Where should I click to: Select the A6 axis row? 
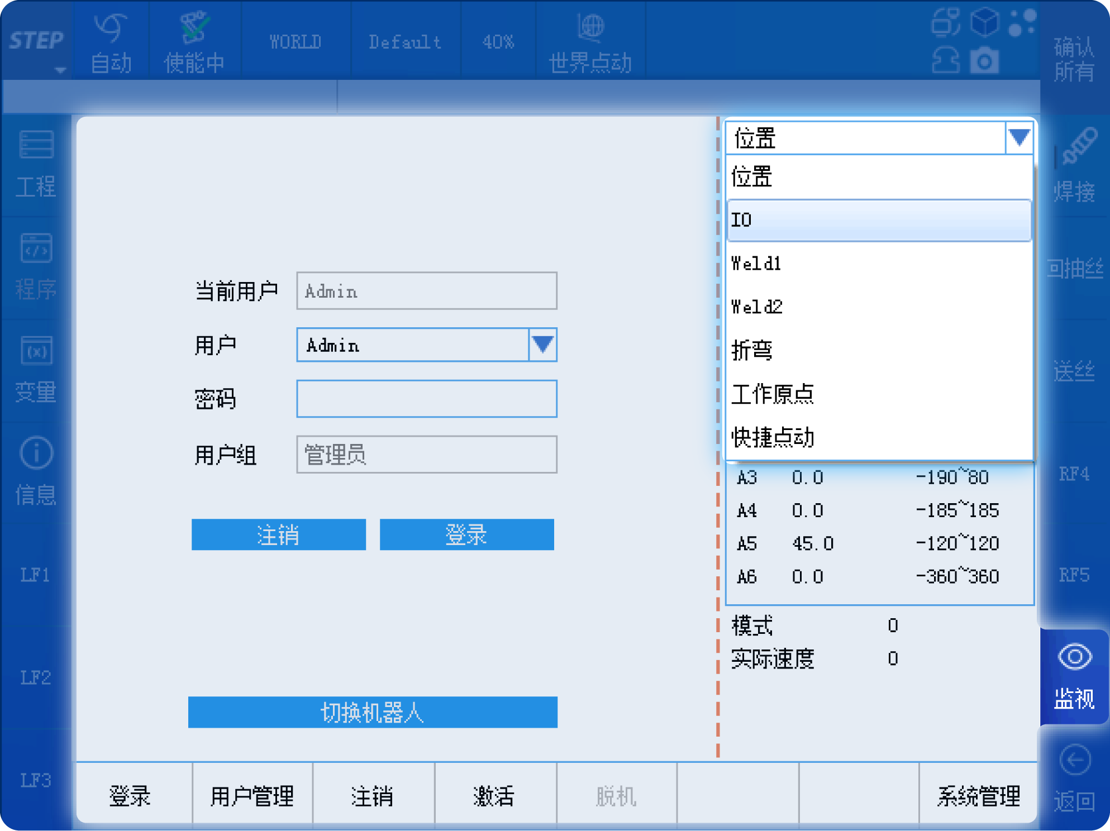(x=879, y=576)
